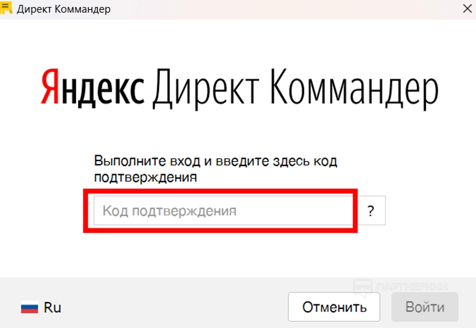This screenshot has height=328, width=476.
Task: Open the Ru language selector
Action: pyautogui.click(x=41, y=307)
